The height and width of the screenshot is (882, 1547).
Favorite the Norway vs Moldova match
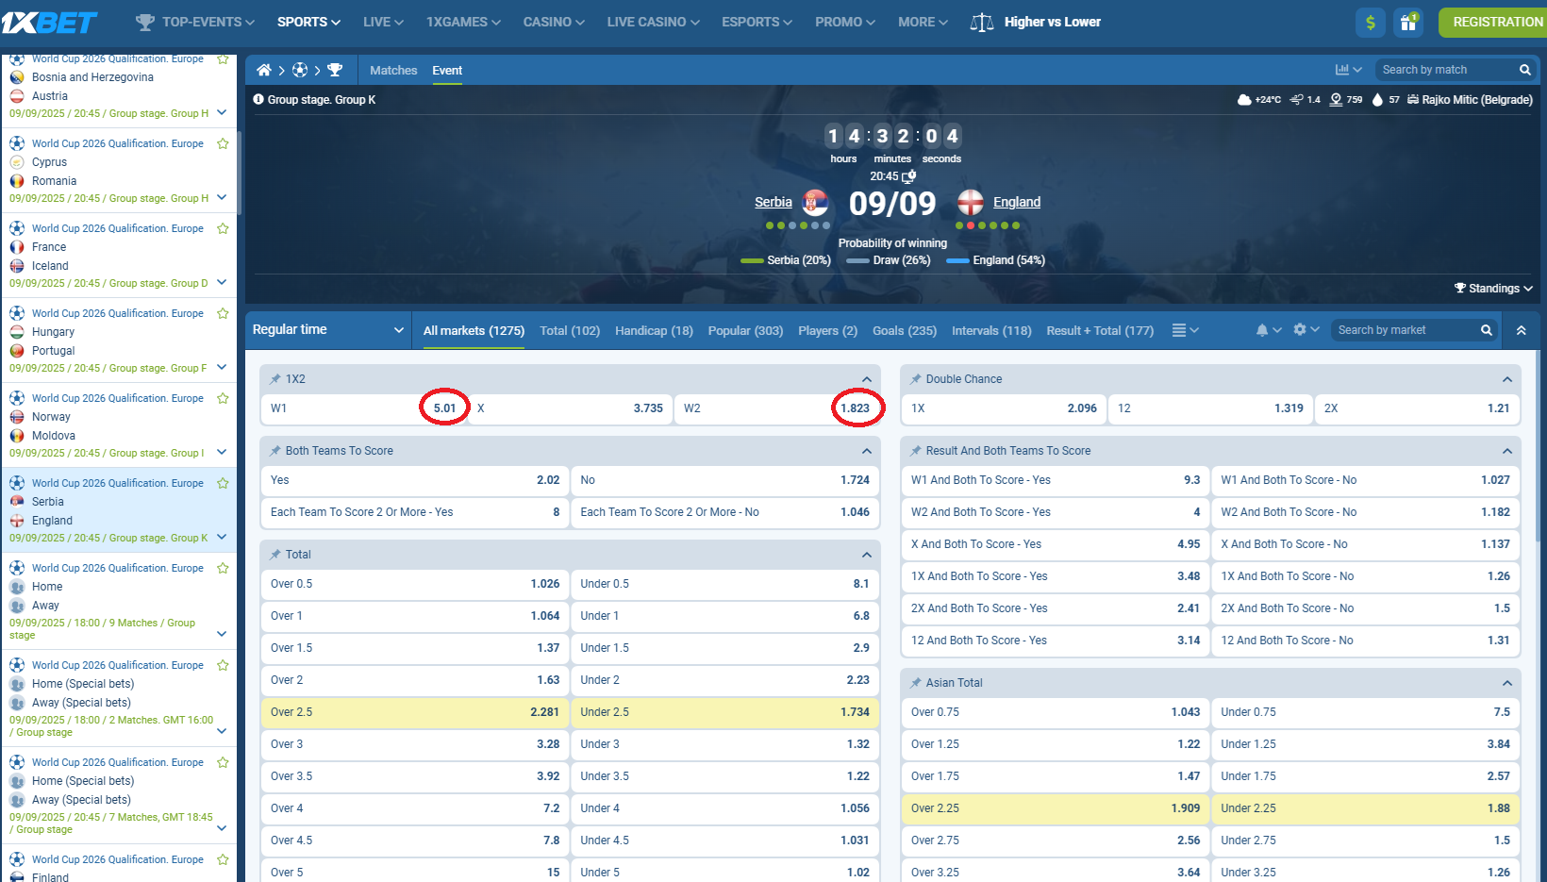click(223, 398)
